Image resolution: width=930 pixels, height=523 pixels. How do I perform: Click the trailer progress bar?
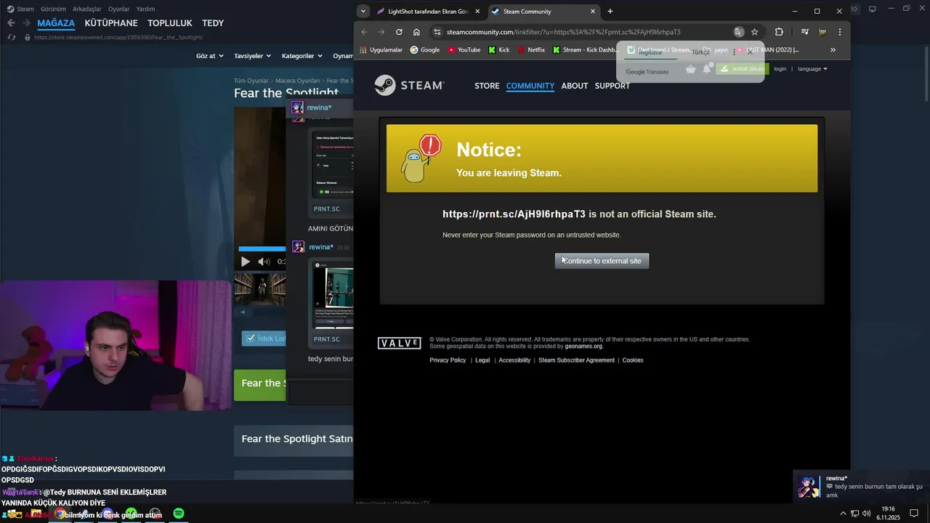(262, 248)
